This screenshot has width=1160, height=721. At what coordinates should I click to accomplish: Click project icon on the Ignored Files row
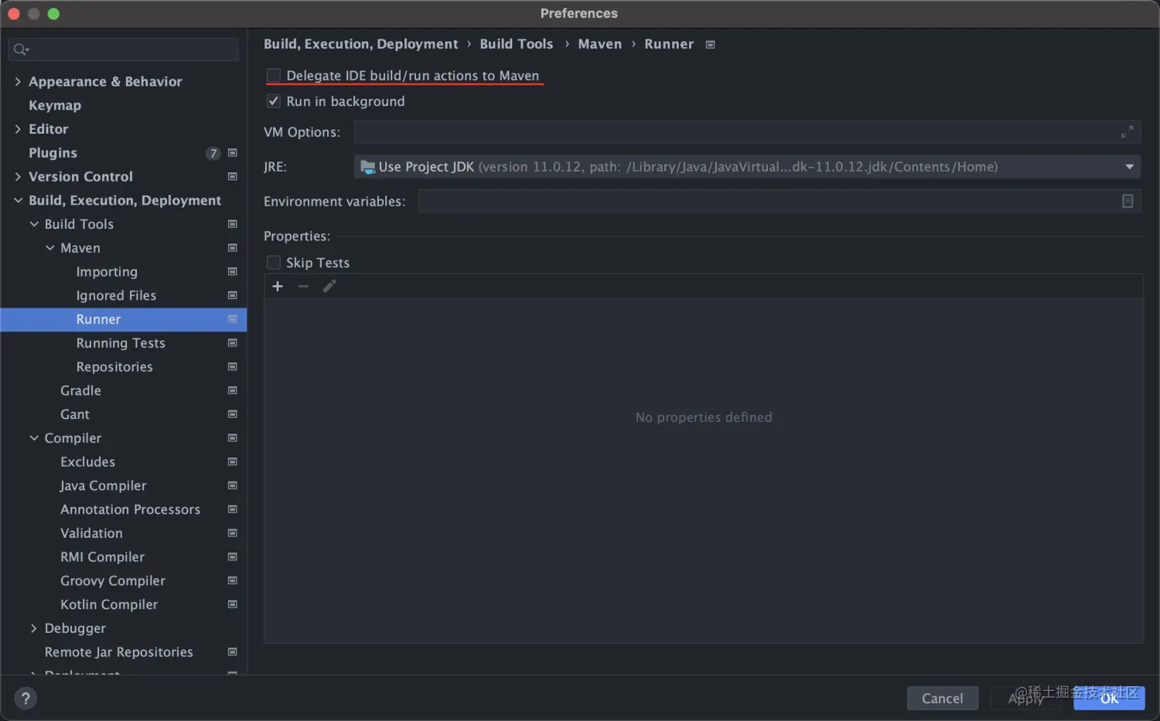[x=232, y=296]
